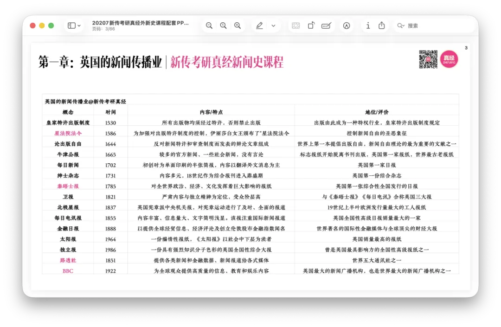The image size is (501, 327).
Task: Click the 牛津公报 cell
Action: (68, 154)
